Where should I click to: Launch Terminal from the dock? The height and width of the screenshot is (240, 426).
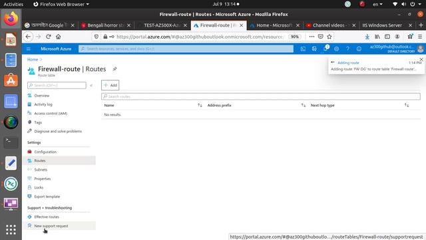(11, 142)
